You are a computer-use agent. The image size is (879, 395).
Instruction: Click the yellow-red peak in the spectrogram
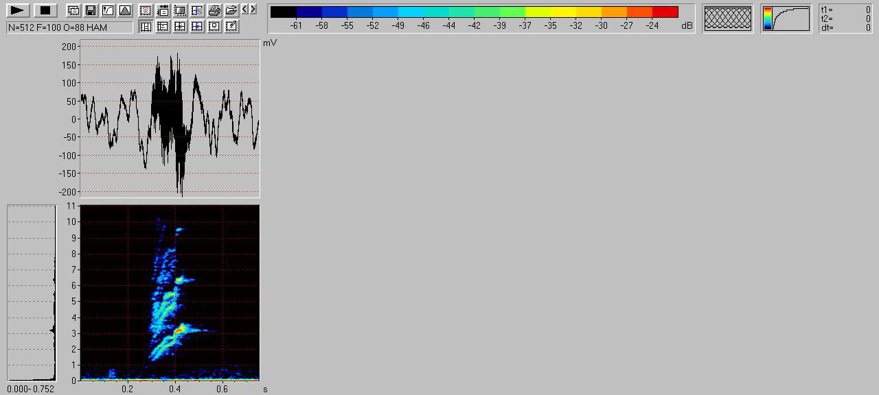(179, 330)
